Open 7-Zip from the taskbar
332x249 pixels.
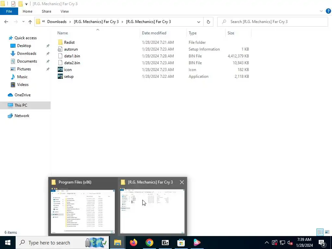pos(165,243)
